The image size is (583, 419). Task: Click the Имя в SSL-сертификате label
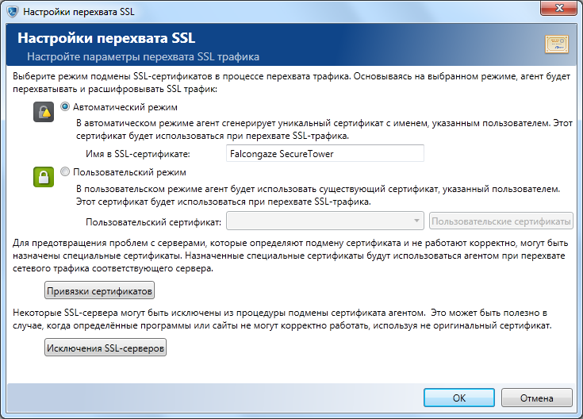click(x=138, y=154)
